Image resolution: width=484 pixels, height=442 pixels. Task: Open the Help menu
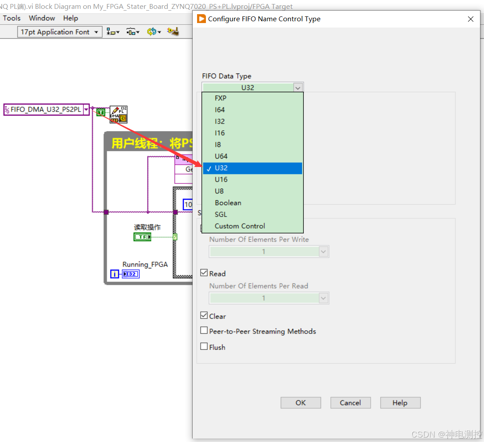tap(71, 18)
